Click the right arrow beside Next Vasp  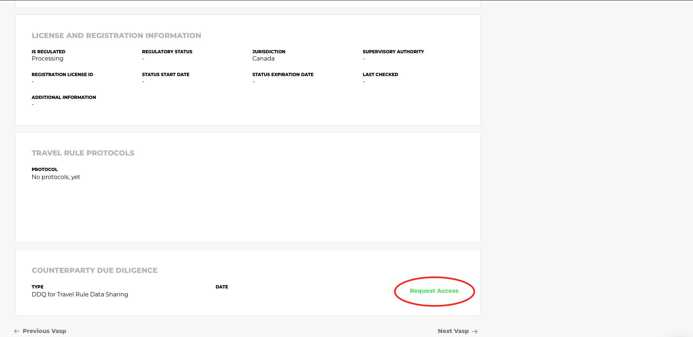[x=475, y=331]
